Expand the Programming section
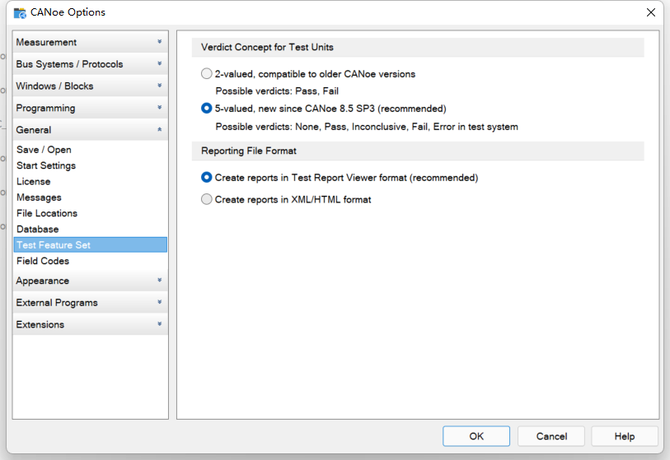This screenshot has height=460, width=670. [90, 108]
